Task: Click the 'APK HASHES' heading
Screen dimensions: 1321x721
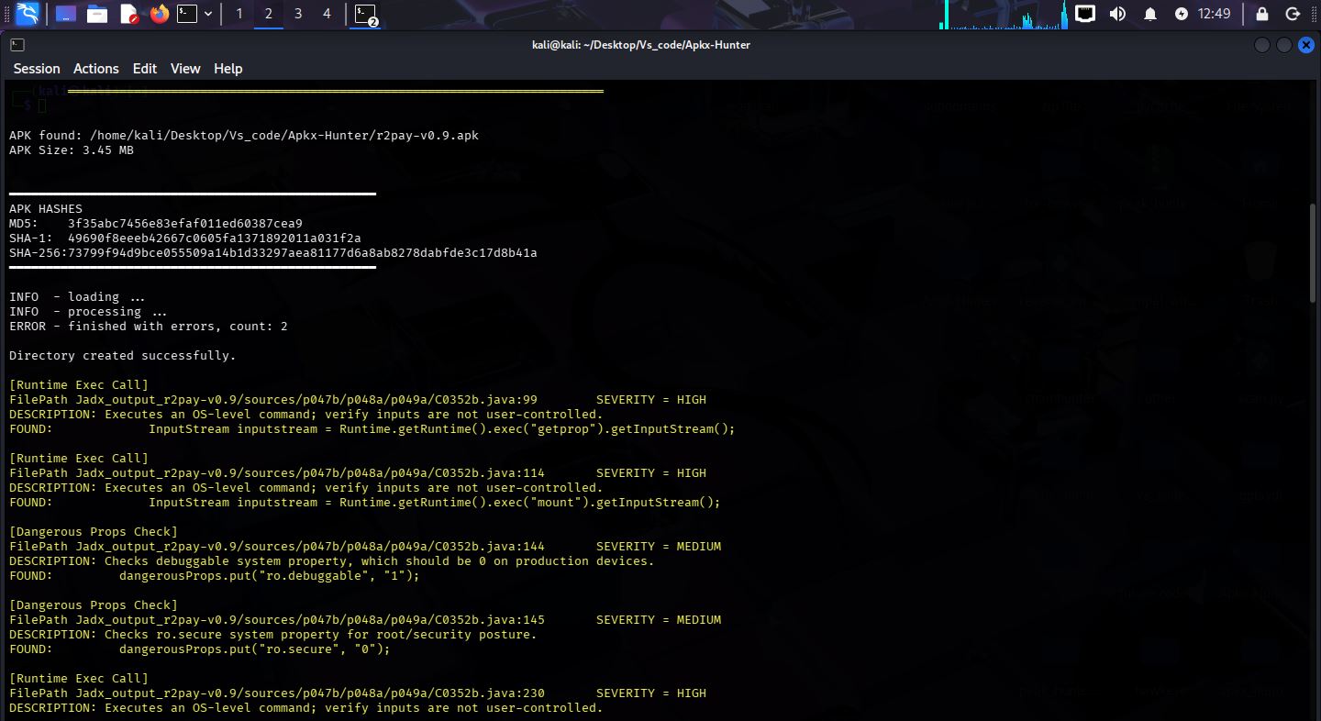Action: click(x=46, y=208)
